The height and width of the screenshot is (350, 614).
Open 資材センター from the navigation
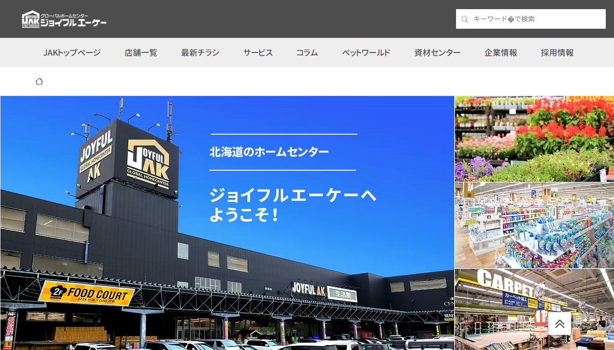[x=437, y=52]
